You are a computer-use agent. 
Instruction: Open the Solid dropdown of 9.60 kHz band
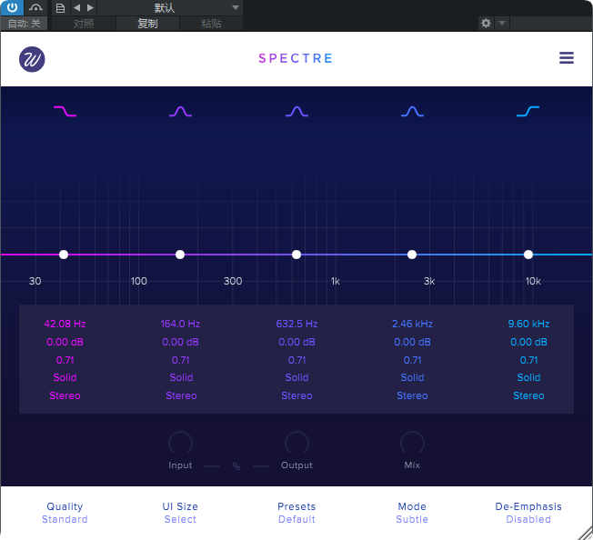(x=528, y=377)
